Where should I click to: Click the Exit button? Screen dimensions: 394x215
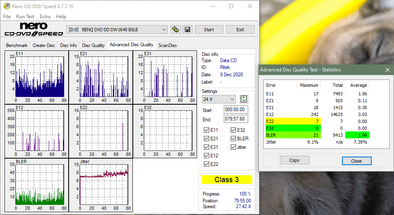[x=240, y=30]
